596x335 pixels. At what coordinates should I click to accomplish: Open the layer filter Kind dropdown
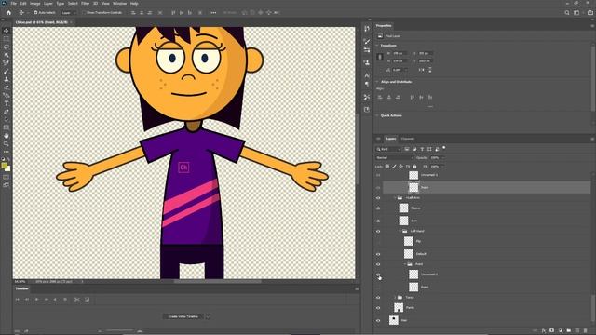[x=388, y=149]
